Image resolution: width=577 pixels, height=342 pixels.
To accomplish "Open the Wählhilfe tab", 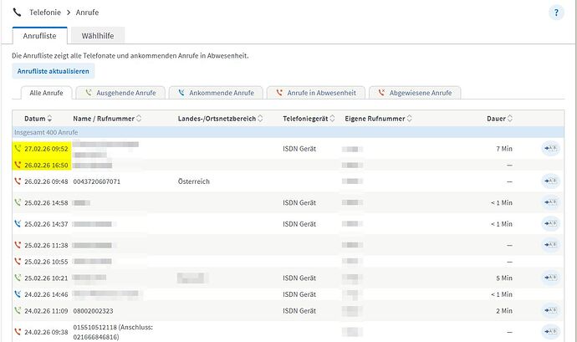I will pyautogui.click(x=98, y=36).
